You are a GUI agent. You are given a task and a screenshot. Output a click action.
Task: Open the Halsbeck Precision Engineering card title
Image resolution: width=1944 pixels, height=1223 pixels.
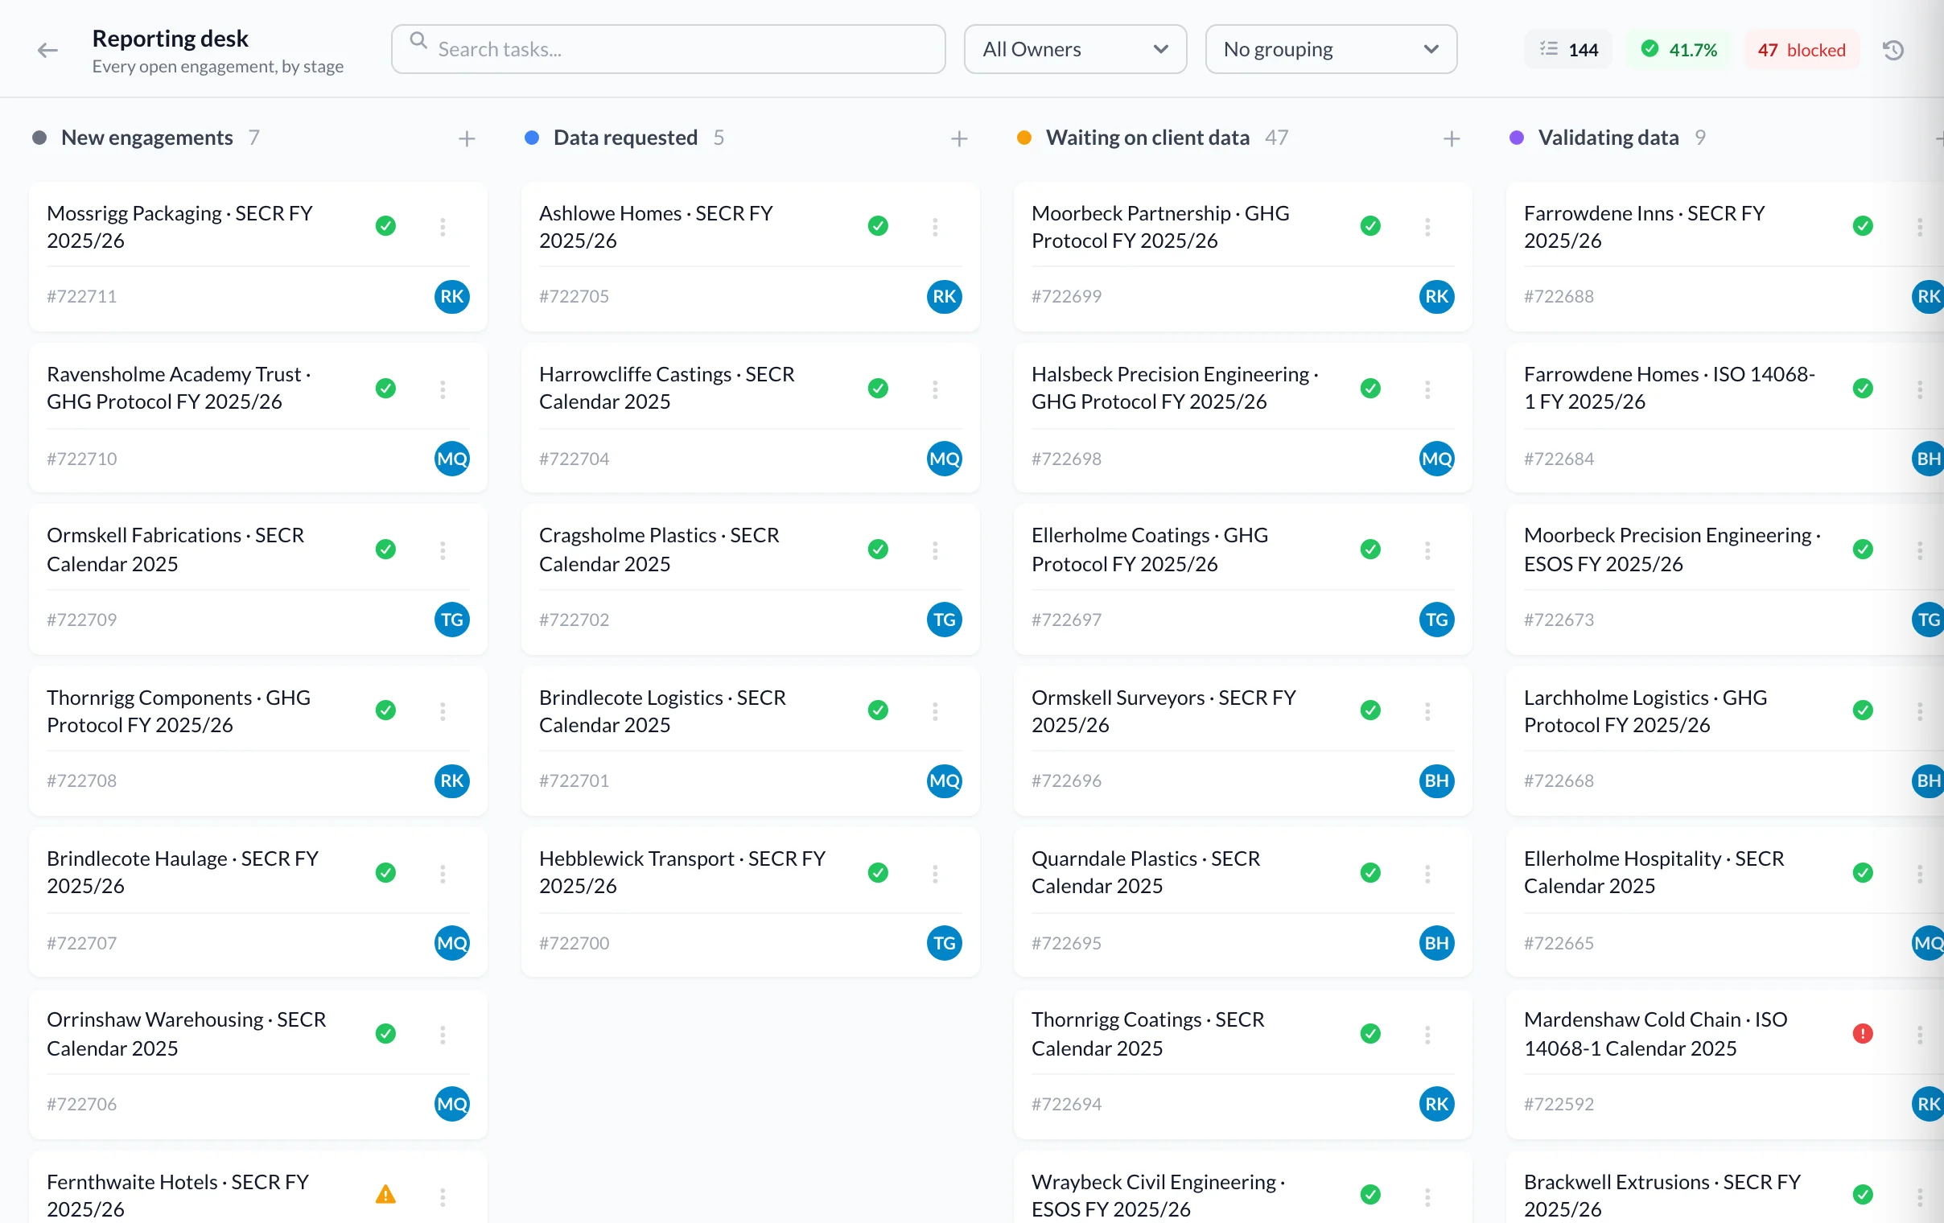pos(1175,389)
